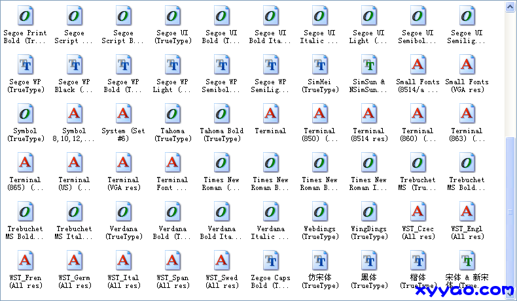Image resolution: width=517 pixels, height=301 pixels.
Task: Select the WST_Fren (All res) font icon
Action: point(26,261)
